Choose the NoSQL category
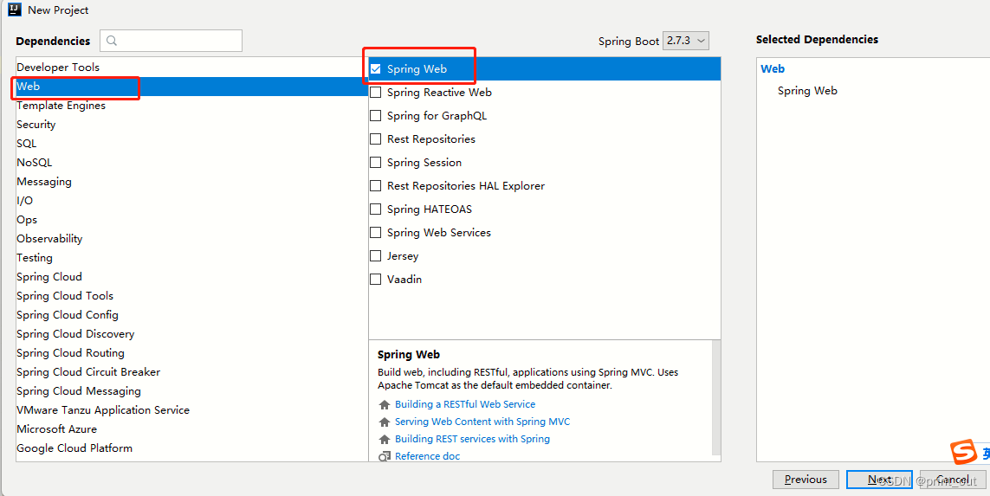The height and width of the screenshot is (496, 990). point(192,162)
